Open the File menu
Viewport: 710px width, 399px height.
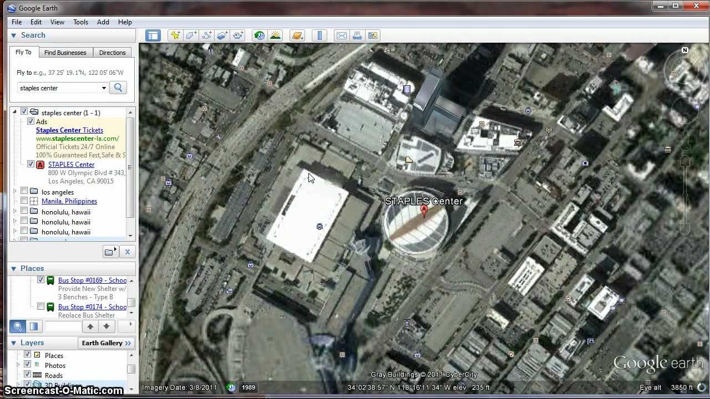pyautogui.click(x=17, y=22)
